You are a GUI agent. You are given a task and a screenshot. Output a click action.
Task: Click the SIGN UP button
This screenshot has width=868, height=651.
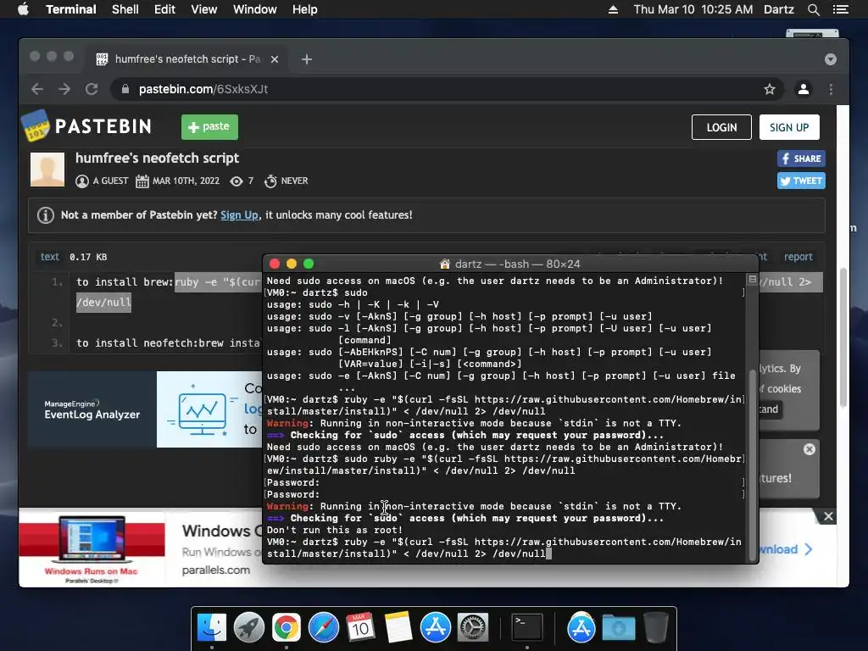pyautogui.click(x=789, y=127)
